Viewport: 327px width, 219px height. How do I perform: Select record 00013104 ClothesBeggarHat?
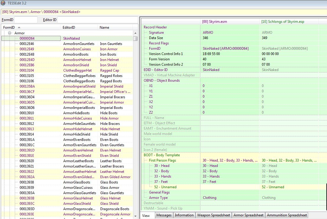pyautogui.click(x=67, y=70)
